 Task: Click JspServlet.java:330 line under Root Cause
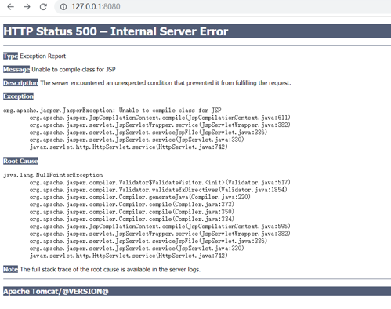tap(136, 248)
